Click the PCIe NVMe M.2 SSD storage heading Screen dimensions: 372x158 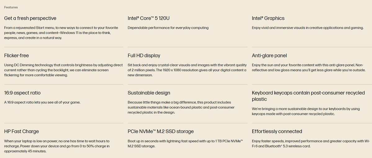(x=161, y=131)
